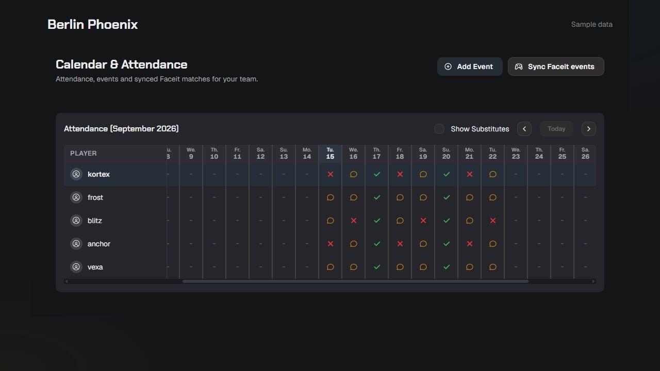Click the Add Event button
This screenshot has width=660, height=371.
point(470,66)
